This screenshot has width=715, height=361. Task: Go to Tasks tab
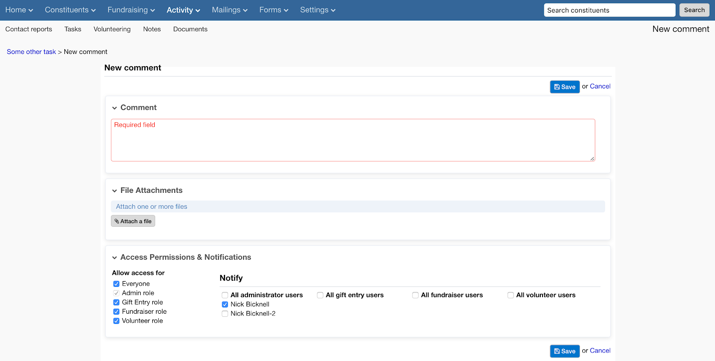[73, 29]
